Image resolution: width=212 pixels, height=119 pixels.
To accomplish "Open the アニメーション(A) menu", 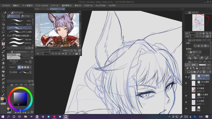I will point(42,6).
